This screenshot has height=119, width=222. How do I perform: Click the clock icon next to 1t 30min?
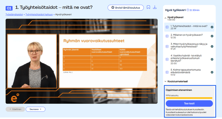point(188,10)
